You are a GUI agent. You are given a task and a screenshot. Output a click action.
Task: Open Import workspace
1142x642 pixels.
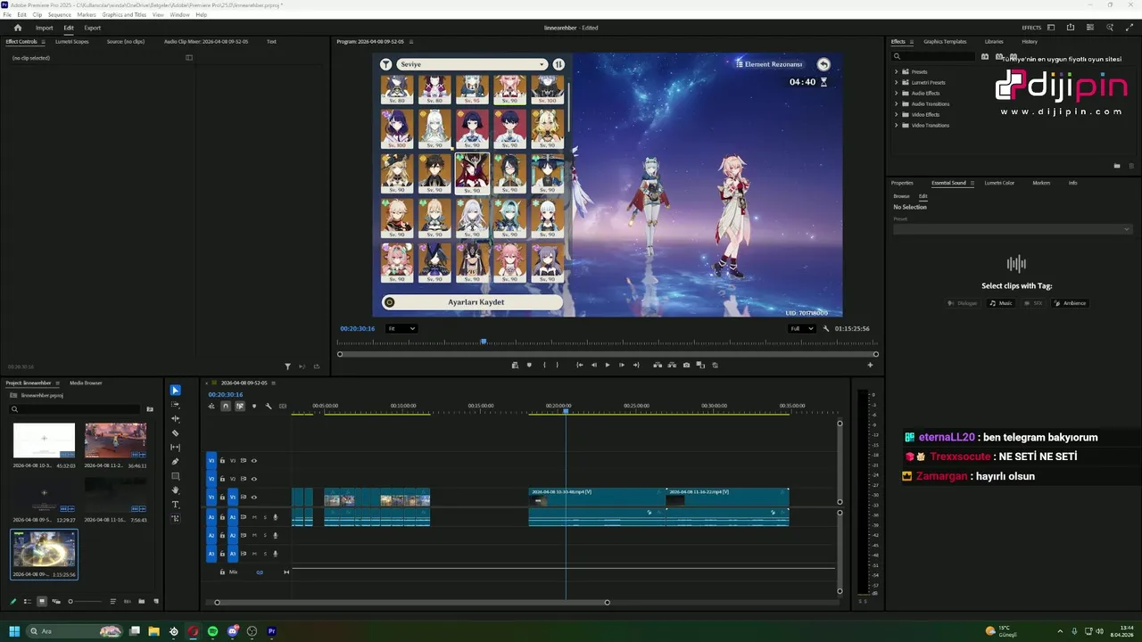[44, 28]
